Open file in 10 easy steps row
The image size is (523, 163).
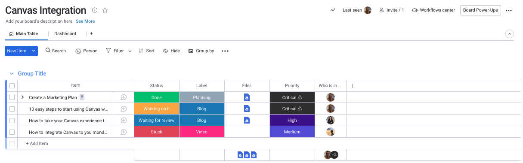pyautogui.click(x=247, y=109)
